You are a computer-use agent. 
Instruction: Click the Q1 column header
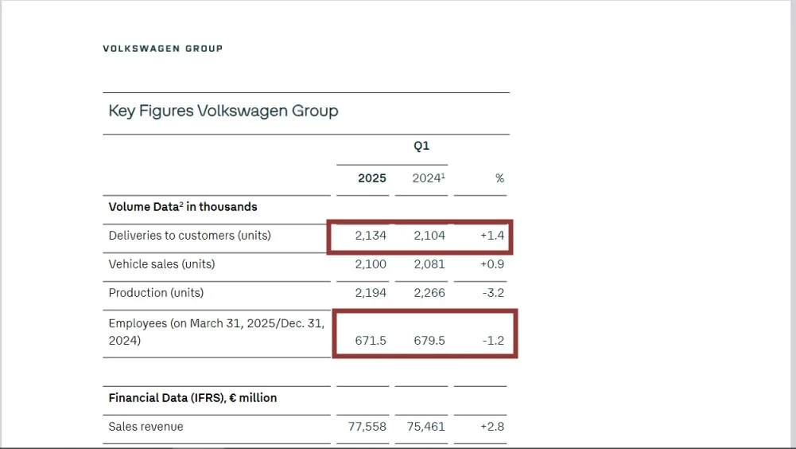[421, 146]
